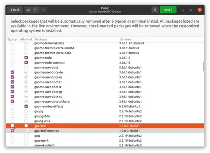Check Minimal checkbox for gnupg-l10n
210x153 pixels.
(26, 116)
